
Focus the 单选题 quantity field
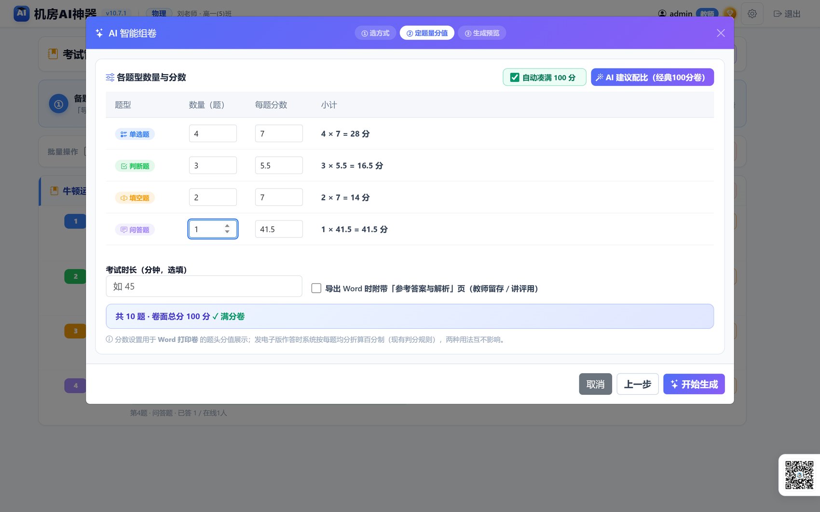click(213, 134)
